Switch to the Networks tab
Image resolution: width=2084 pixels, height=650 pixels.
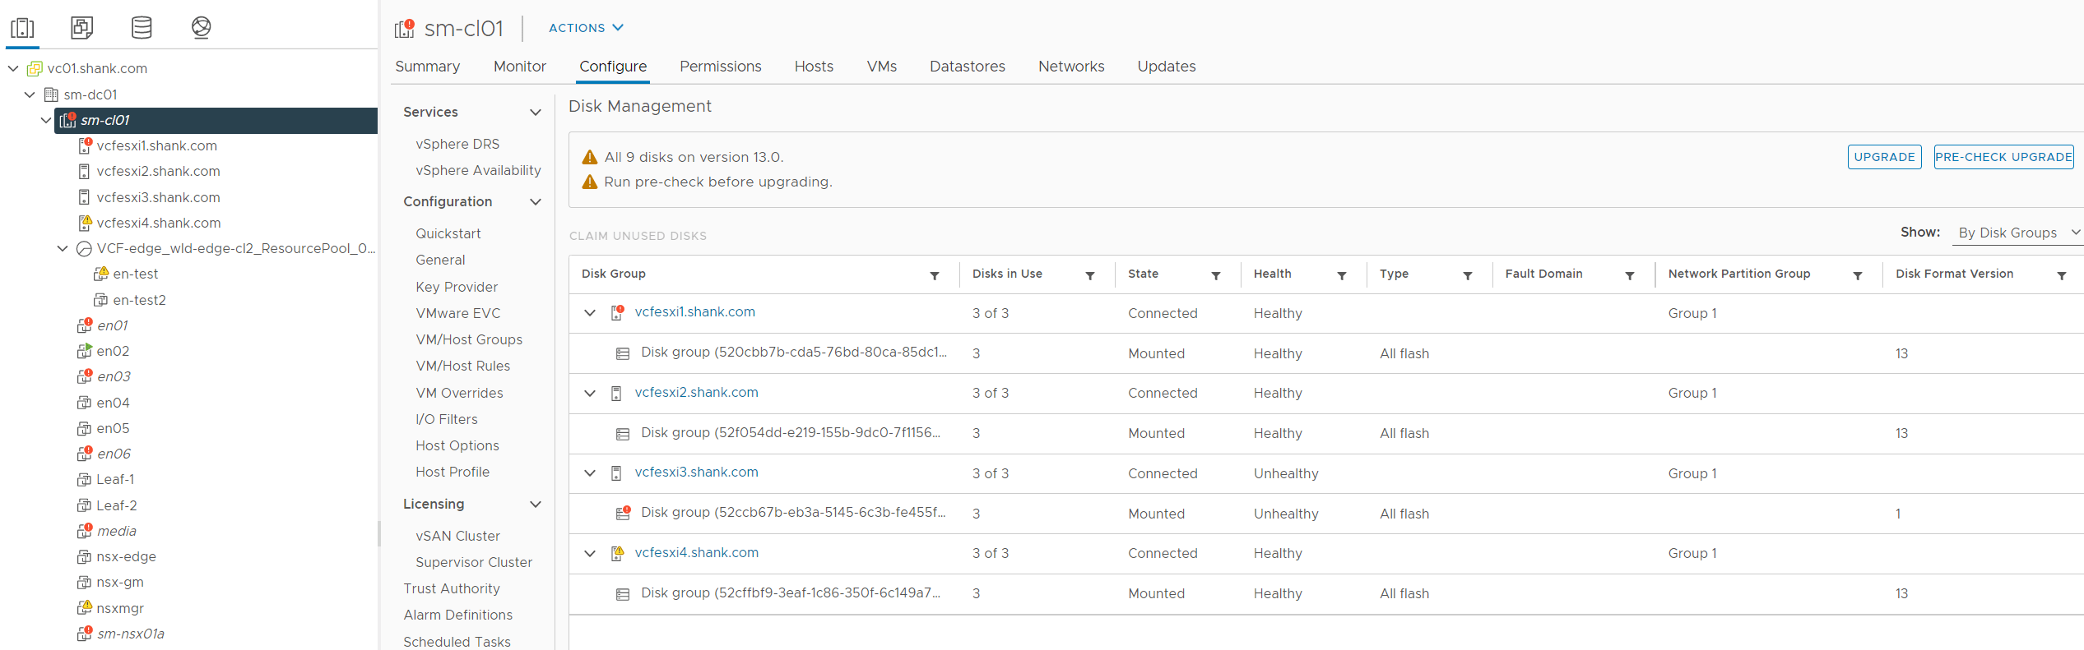tap(1071, 67)
